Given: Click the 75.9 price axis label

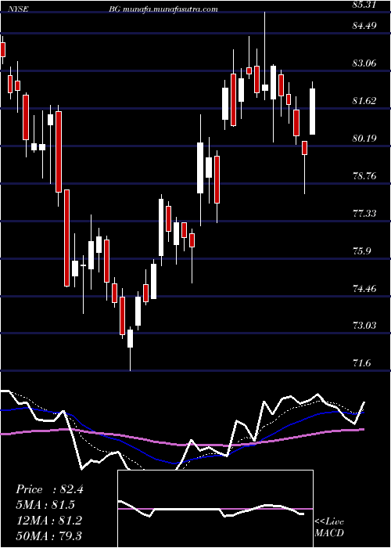Looking at the screenshot, I should pyautogui.click(x=362, y=251).
